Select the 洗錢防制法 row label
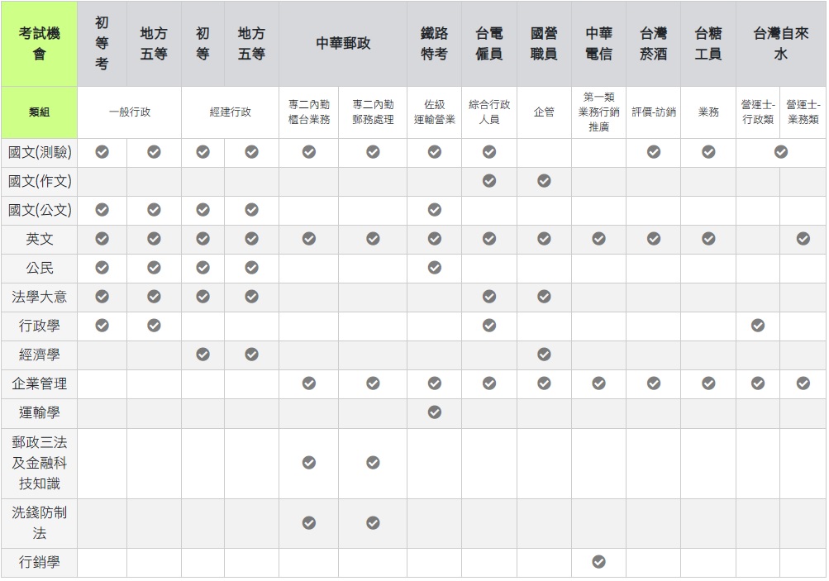Image resolution: width=829 pixels, height=581 pixels. click(39, 523)
